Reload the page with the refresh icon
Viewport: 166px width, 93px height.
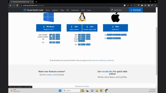(x=17, y=5)
